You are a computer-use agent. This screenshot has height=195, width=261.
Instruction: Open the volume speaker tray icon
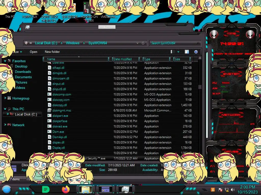pyautogui.click(x=233, y=189)
